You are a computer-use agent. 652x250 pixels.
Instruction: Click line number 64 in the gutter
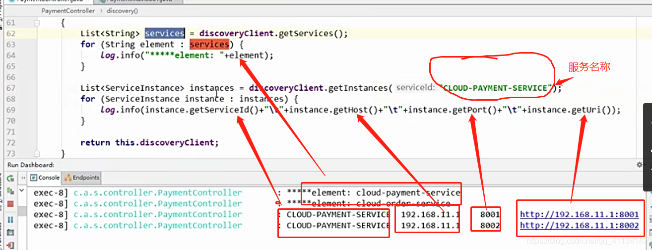point(10,56)
